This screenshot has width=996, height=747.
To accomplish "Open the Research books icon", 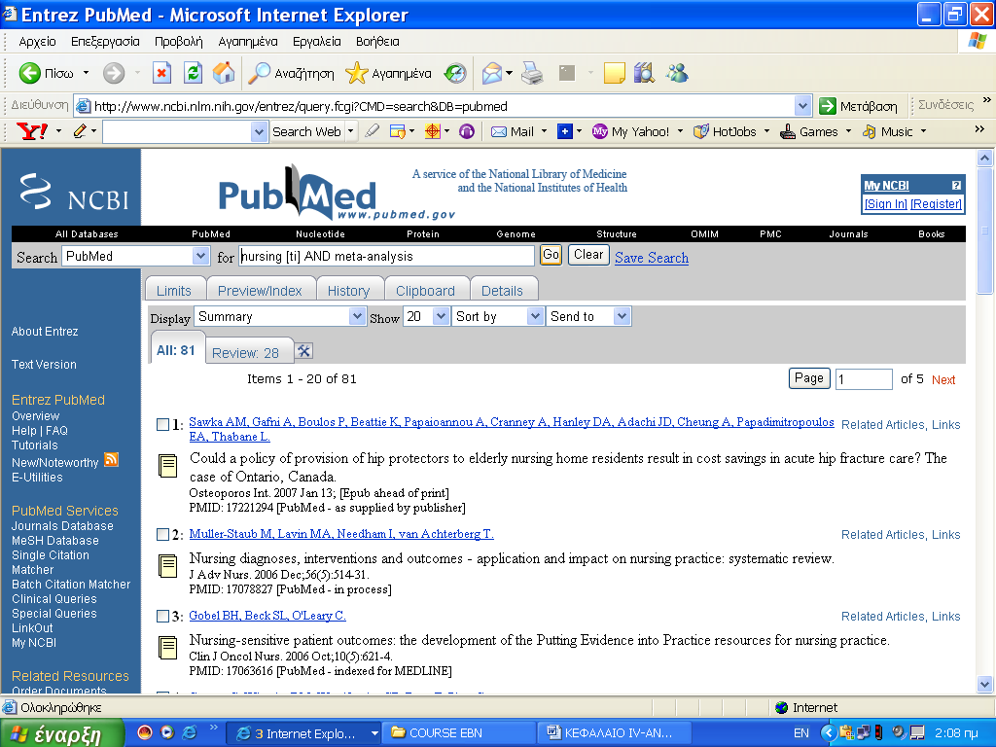I will pos(644,73).
